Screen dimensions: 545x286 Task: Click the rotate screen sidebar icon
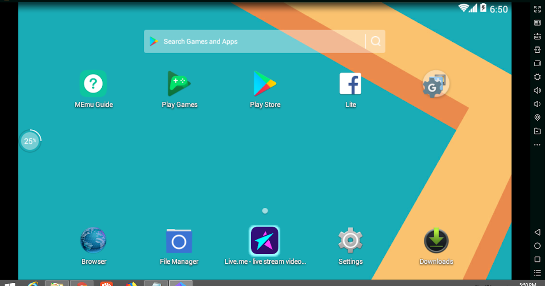click(537, 50)
